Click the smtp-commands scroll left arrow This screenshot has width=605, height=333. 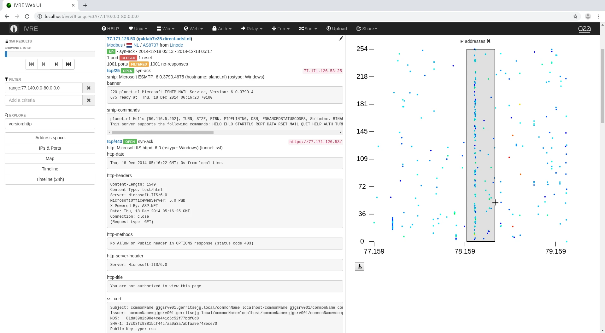(109, 133)
